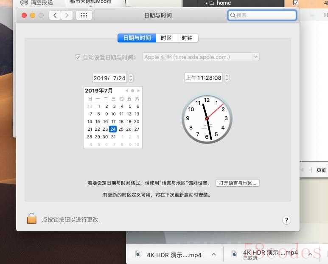Click the time field 上午11:28:08

[203, 78]
